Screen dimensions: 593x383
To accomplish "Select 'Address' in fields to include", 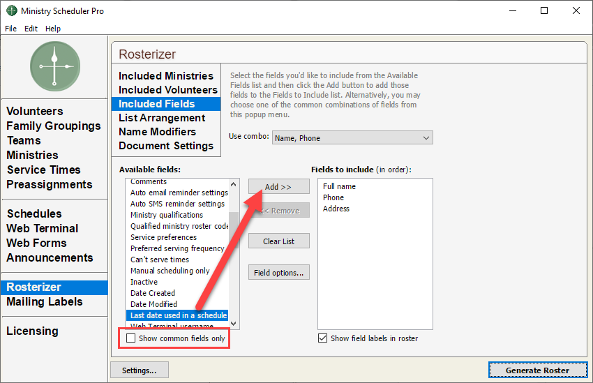I will pyautogui.click(x=336, y=209).
